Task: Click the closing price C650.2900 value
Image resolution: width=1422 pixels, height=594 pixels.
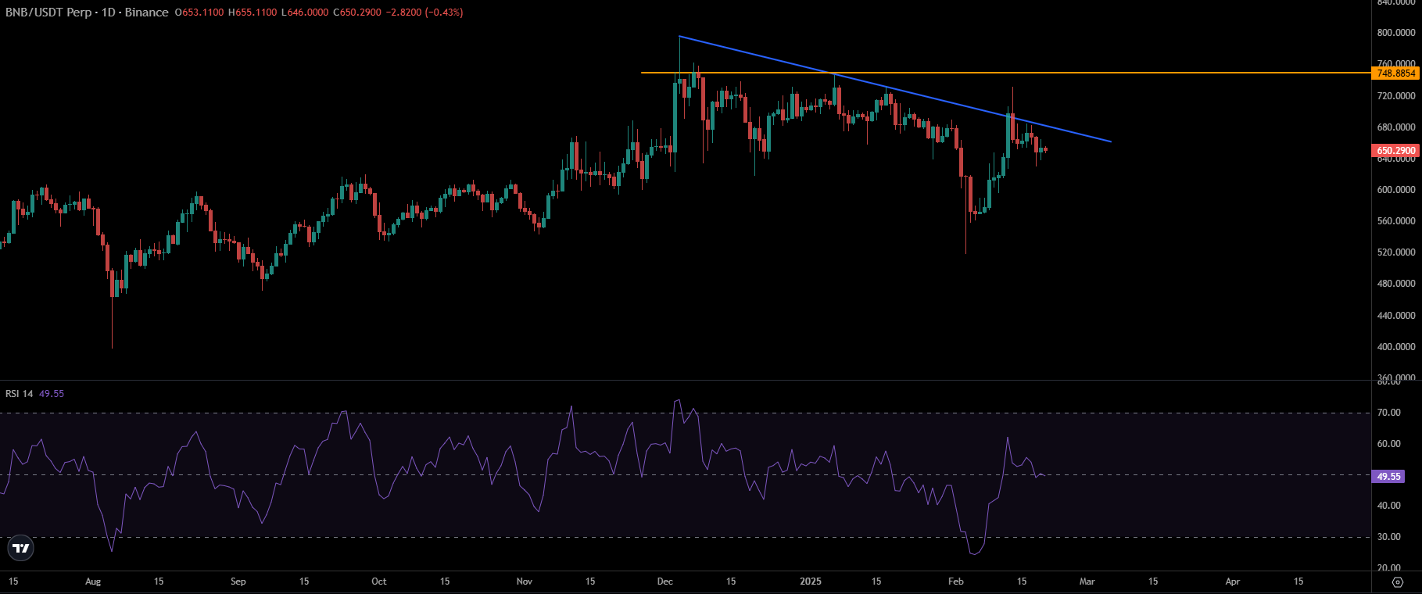Action: pos(357,13)
